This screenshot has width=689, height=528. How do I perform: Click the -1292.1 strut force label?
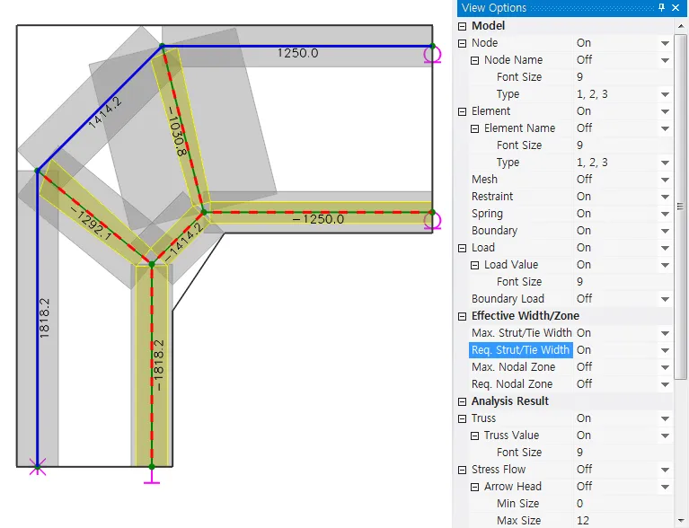click(x=91, y=224)
